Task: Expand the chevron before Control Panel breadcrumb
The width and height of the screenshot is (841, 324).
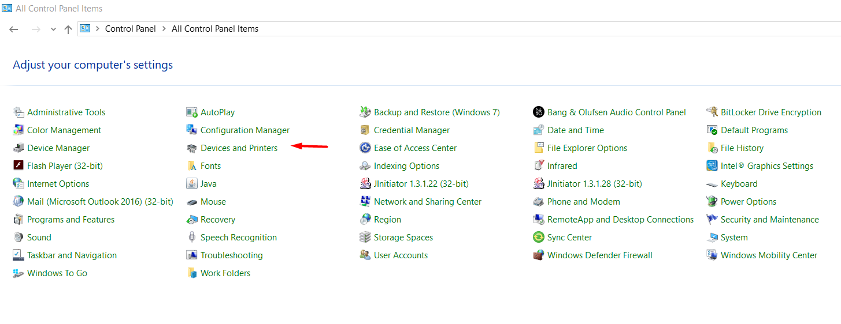Action: pyautogui.click(x=98, y=29)
